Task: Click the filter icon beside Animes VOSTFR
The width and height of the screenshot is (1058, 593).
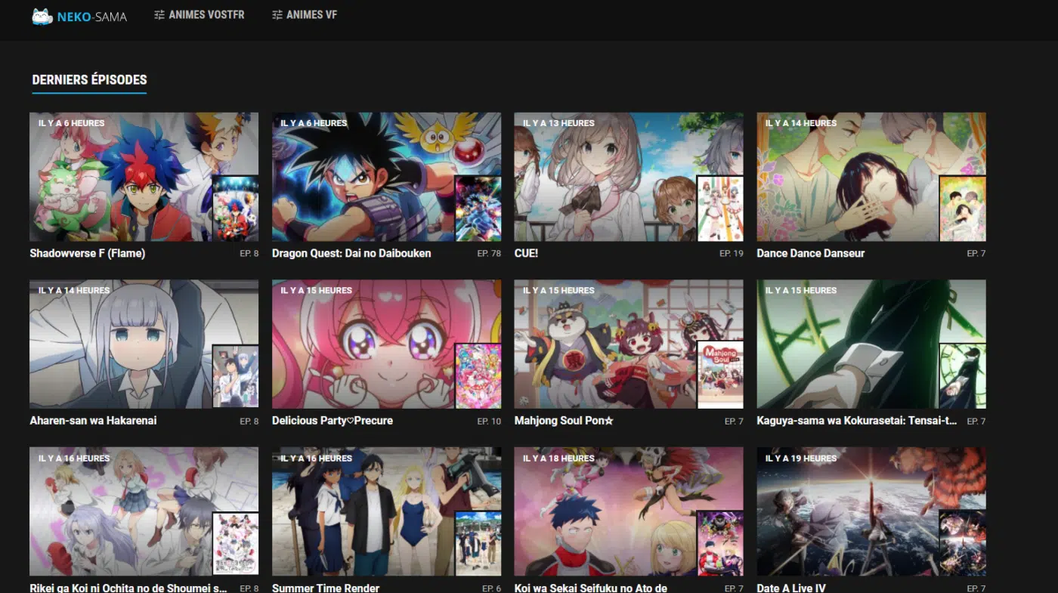Action: [x=159, y=15]
